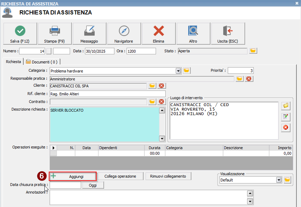This screenshot has height=207, width=301.
Task: Expand the Categoria dropdown list
Action: tap(178, 71)
